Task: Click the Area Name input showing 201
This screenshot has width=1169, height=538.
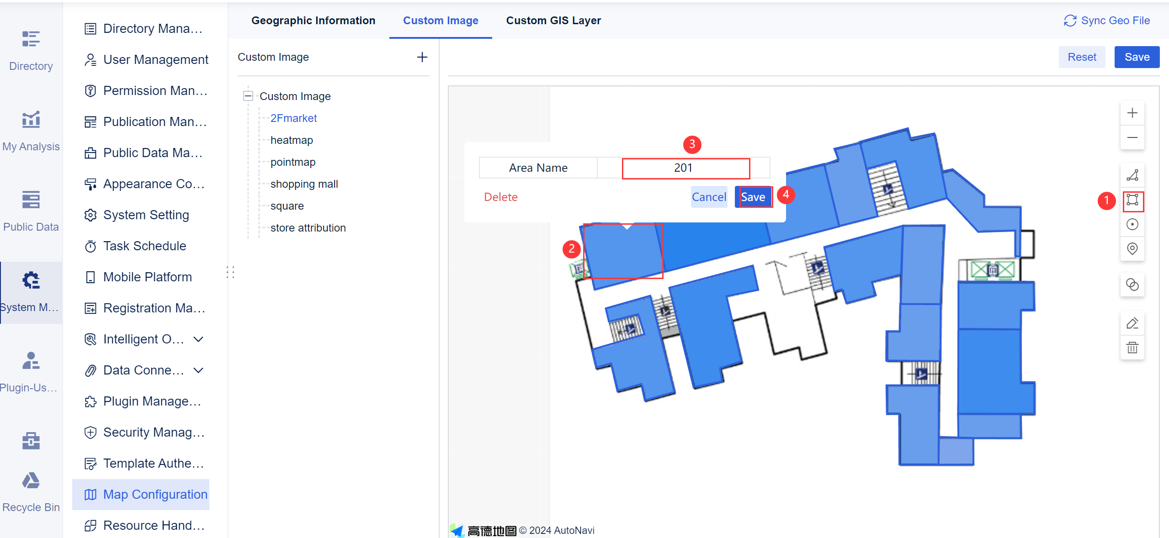Action: click(685, 168)
